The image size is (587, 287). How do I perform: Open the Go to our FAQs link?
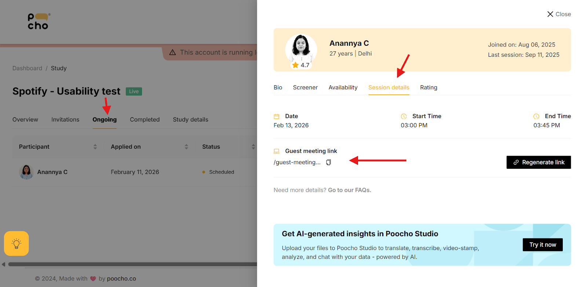pos(350,190)
